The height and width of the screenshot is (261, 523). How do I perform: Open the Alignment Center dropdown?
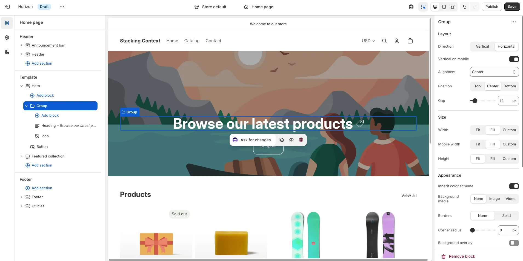click(x=494, y=72)
